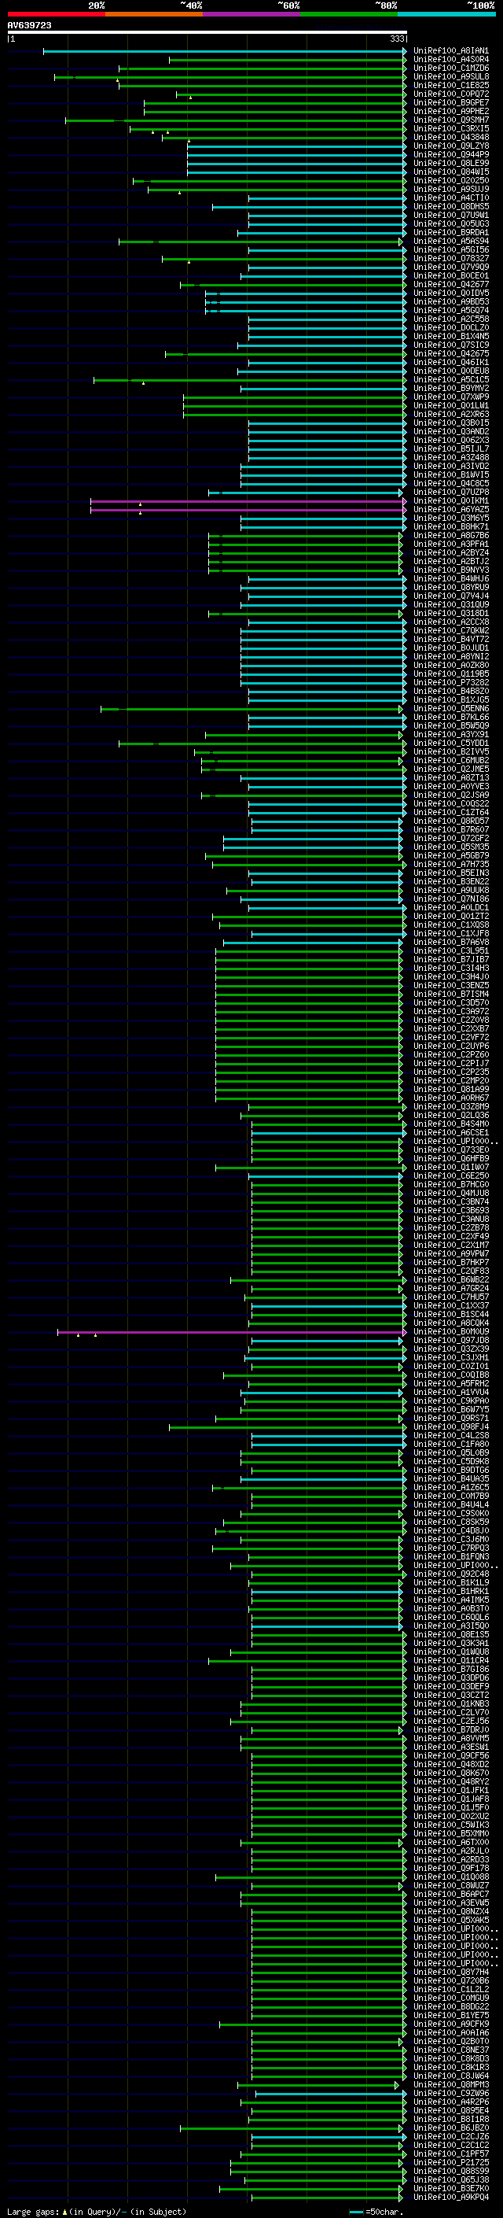Select the UniRef100_B9NYV3 label
The image size is (503, 2218).
point(450,570)
